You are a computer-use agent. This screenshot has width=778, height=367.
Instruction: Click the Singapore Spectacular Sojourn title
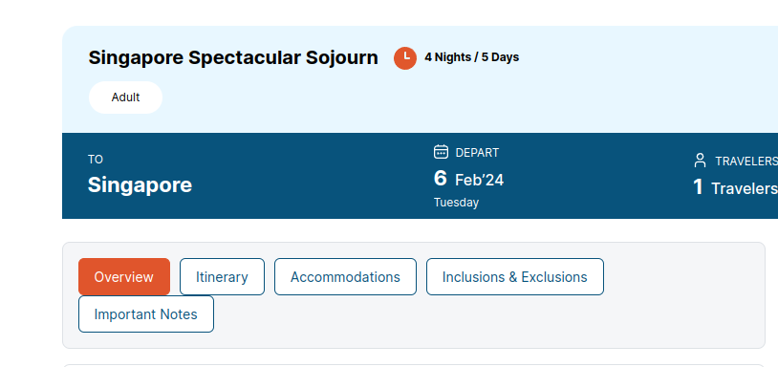tap(233, 57)
